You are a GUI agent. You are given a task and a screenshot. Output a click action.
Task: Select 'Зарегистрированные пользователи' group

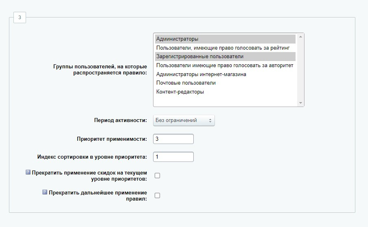coord(225,57)
